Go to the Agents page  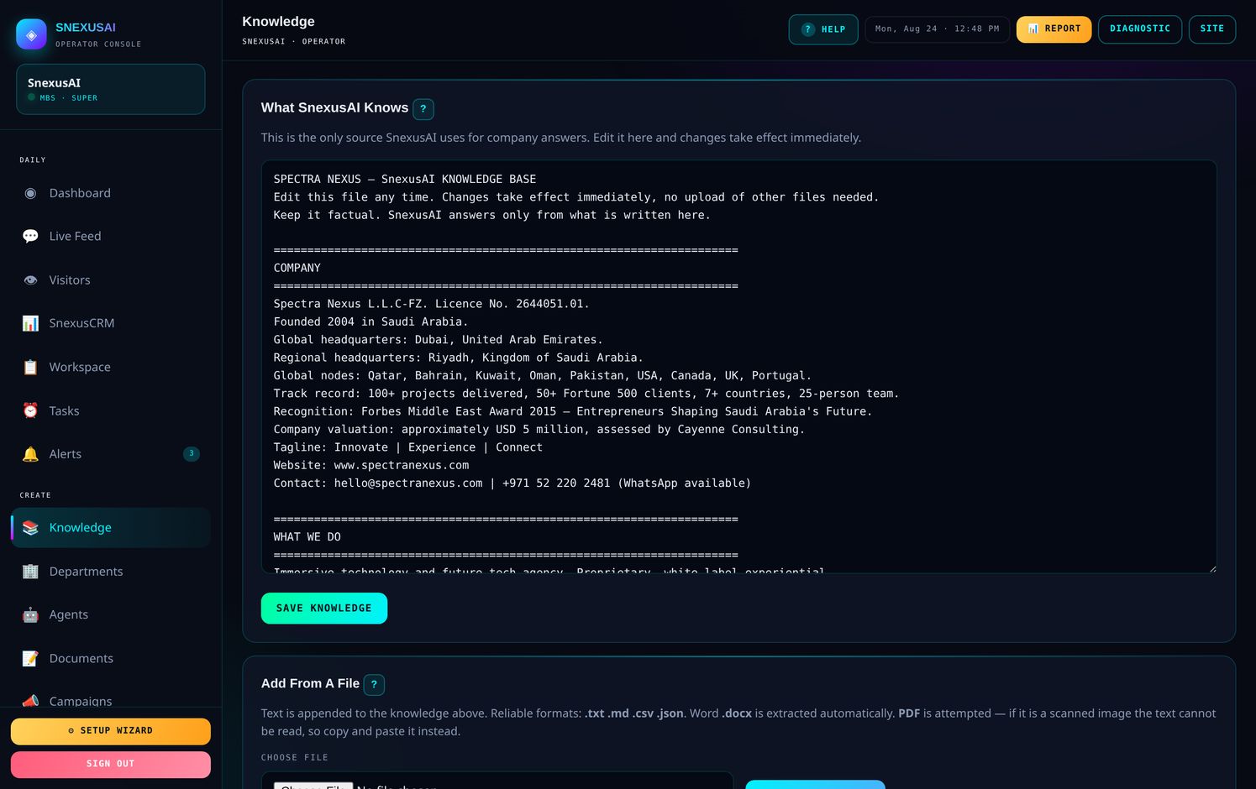click(x=111, y=614)
